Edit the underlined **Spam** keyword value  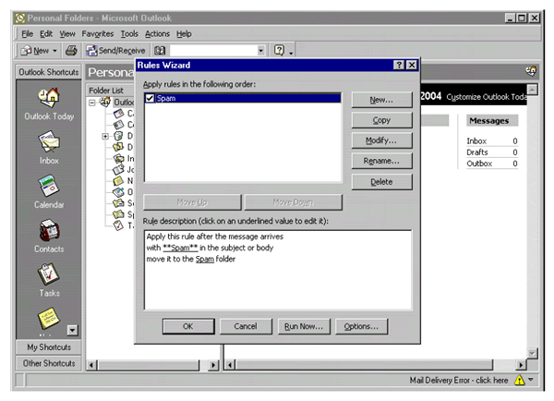tap(180, 248)
